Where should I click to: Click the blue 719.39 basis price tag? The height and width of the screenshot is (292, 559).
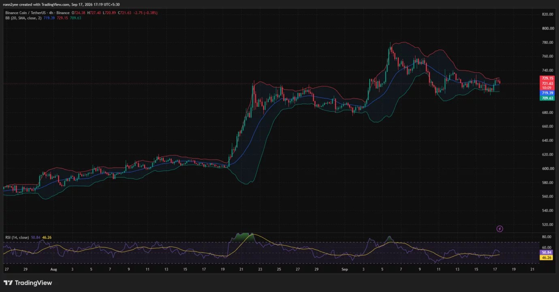tap(548, 93)
